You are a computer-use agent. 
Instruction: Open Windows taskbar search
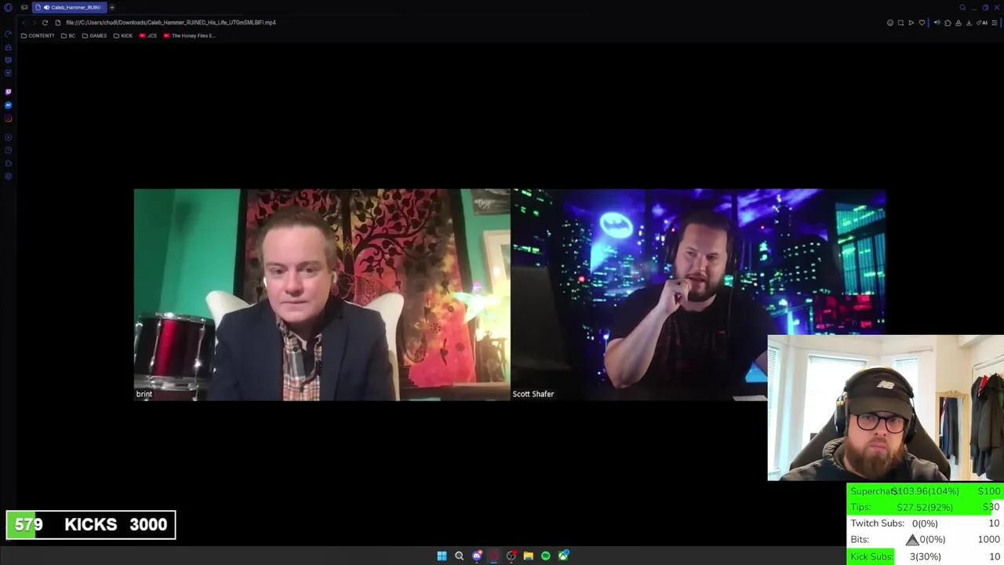point(459,556)
